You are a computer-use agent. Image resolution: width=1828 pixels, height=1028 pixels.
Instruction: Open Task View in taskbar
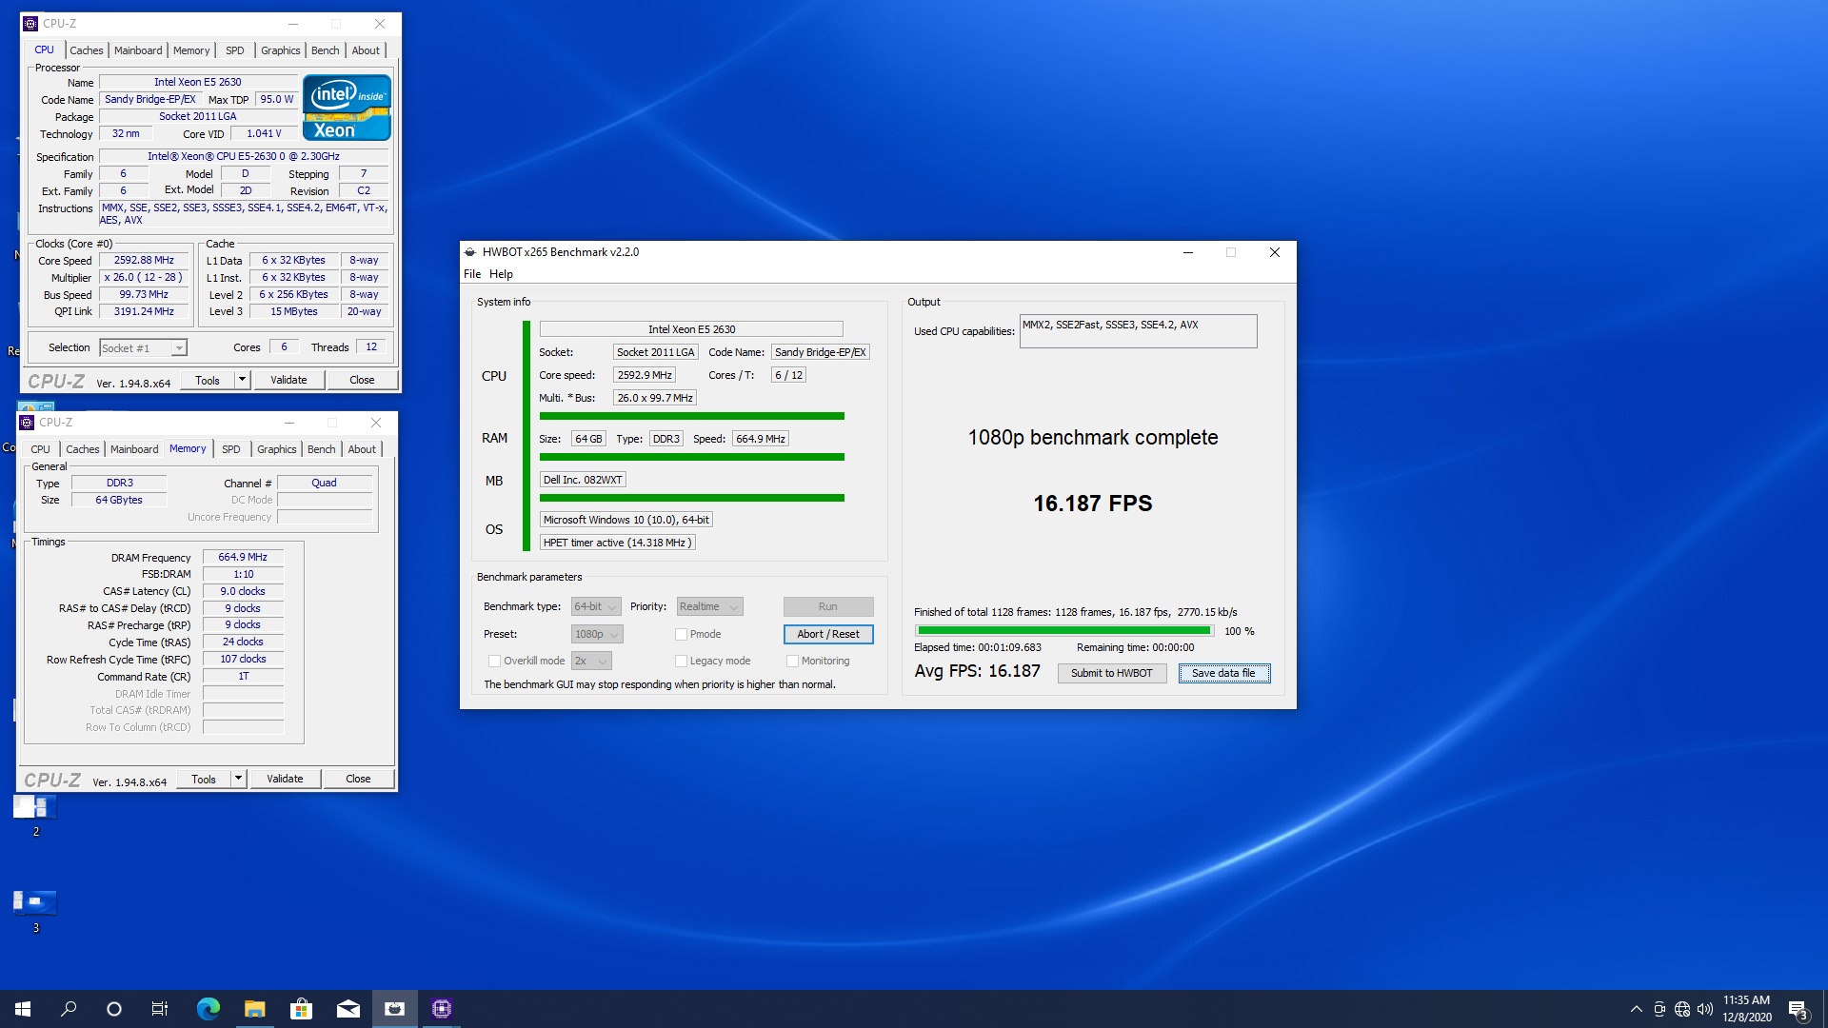tap(160, 1009)
